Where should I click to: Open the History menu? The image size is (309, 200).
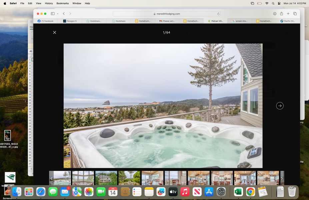49,3
